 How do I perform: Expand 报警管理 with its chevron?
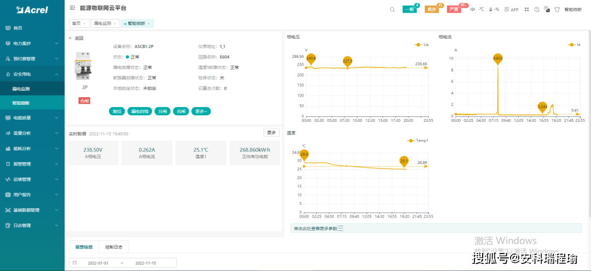[x=56, y=164]
